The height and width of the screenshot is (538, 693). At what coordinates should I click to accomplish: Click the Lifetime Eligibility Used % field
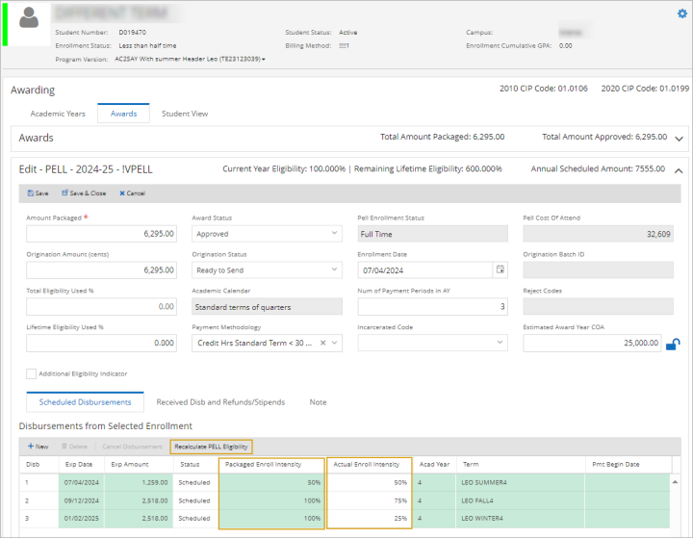click(x=102, y=343)
